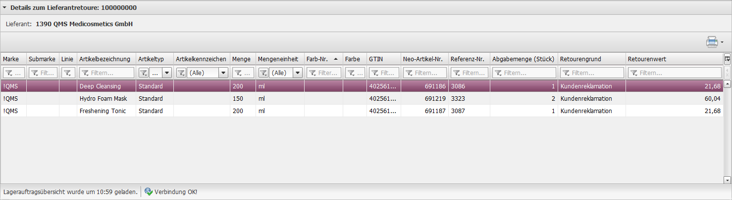Click the Referenz-Nr. filter text field
Screen dimensions: 732x200
pyautogui.click(x=470, y=73)
